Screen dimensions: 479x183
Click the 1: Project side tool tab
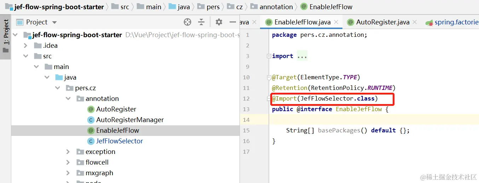(x=6, y=35)
